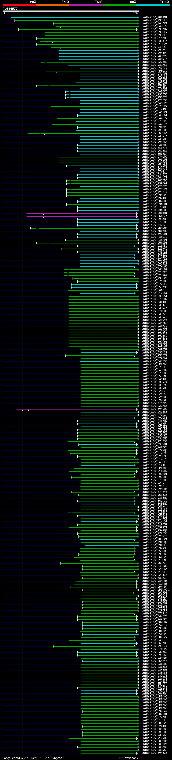Select label UniRef100_Q97JD8
This screenshot has height=760, width=172.
coord(154,593)
